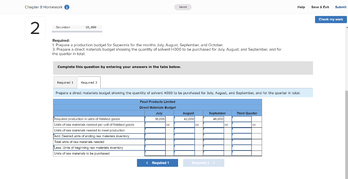Click July total raw materials needed field

155,142
